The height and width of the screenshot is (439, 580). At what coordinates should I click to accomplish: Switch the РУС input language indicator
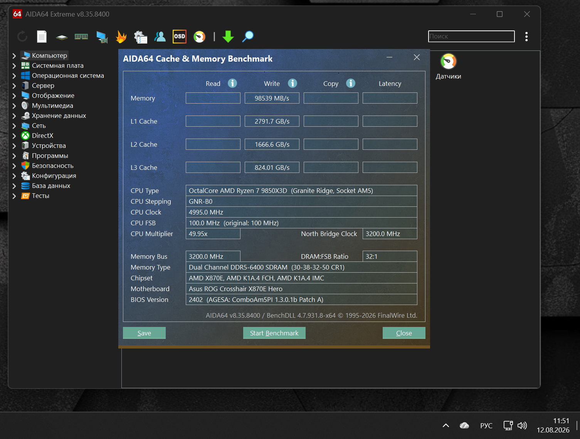(x=486, y=426)
